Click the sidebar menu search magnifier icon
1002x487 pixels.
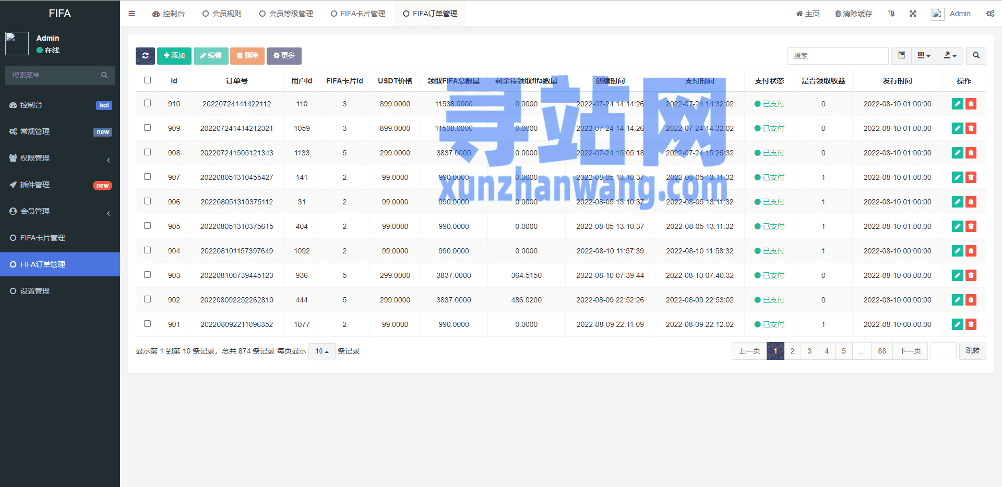click(104, 75)
